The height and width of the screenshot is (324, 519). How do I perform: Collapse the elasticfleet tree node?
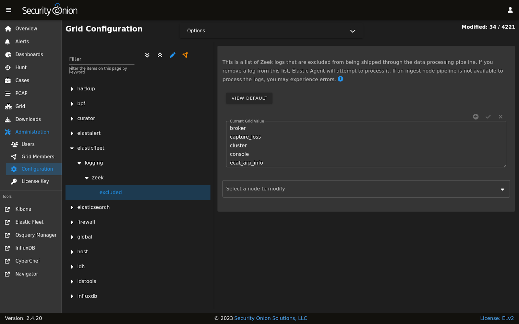pos(72,148)
